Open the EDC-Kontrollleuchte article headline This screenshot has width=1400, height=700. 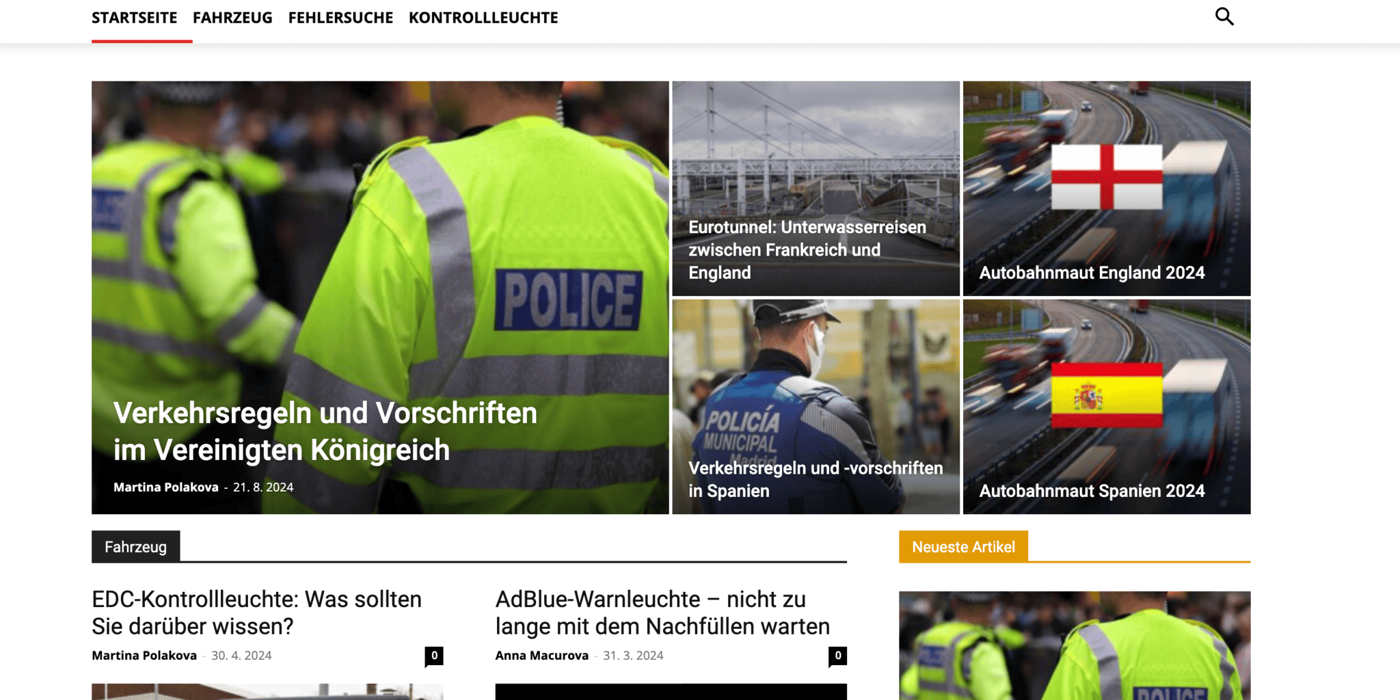point(257,612)
